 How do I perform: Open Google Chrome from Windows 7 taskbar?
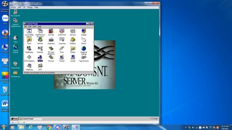pos(49,127)
